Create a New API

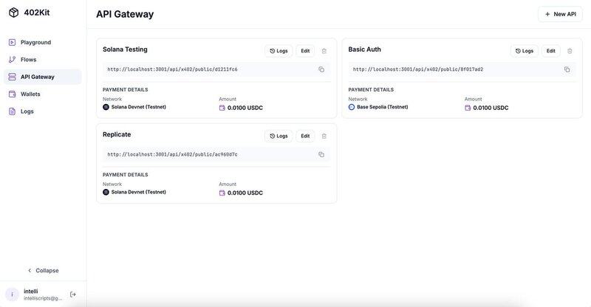click(560, 14)
